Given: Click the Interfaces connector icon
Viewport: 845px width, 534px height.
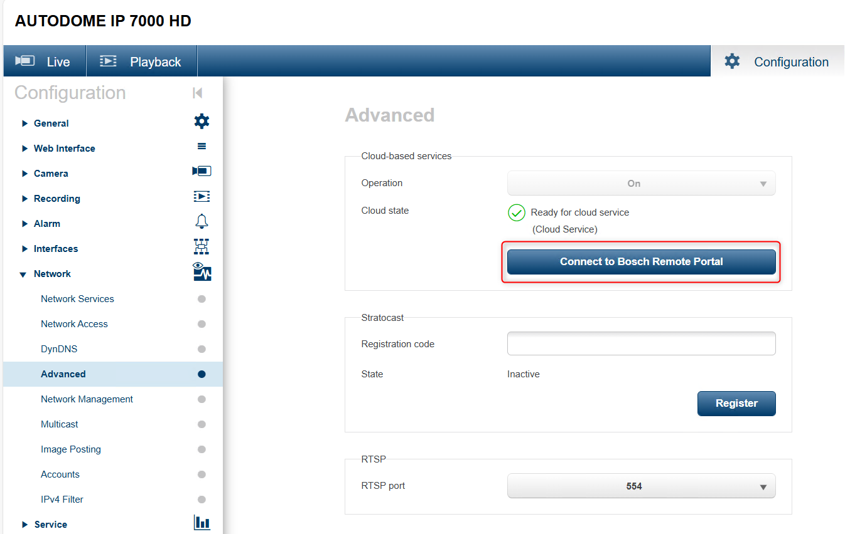Looking at the screenshot, I should pos(202,246).
